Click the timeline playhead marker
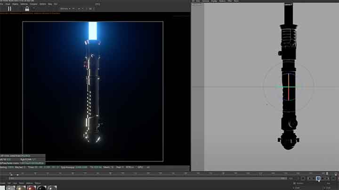 (327, 173)
